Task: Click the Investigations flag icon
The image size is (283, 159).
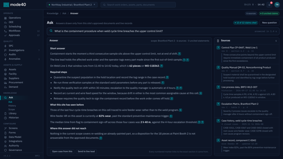Action: click(6, 50)
